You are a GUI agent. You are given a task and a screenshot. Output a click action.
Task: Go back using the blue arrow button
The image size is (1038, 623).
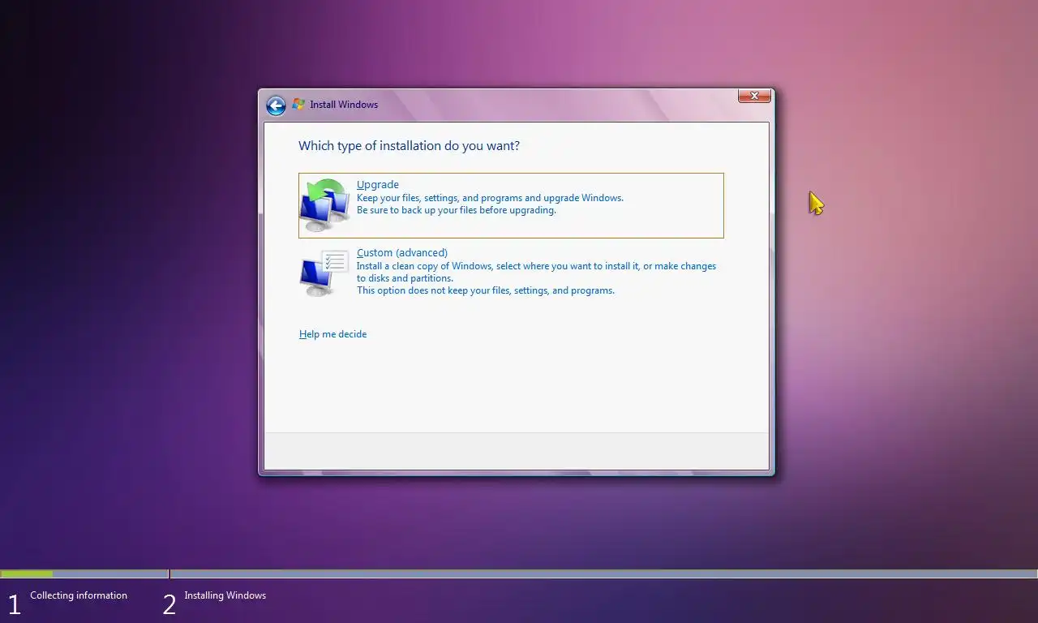point(276,105)
